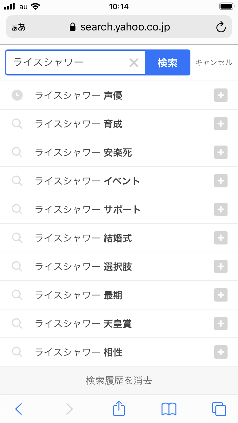Tap the plus icon beside ライスシャワー 育成
The height and width of the screenshot is (423, 238).
221,124
